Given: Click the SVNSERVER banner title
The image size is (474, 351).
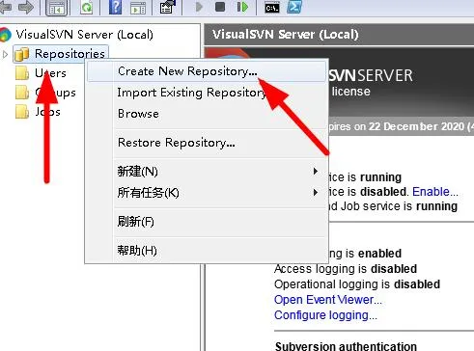Looking at the screenshot, I should tap(371, 75).
